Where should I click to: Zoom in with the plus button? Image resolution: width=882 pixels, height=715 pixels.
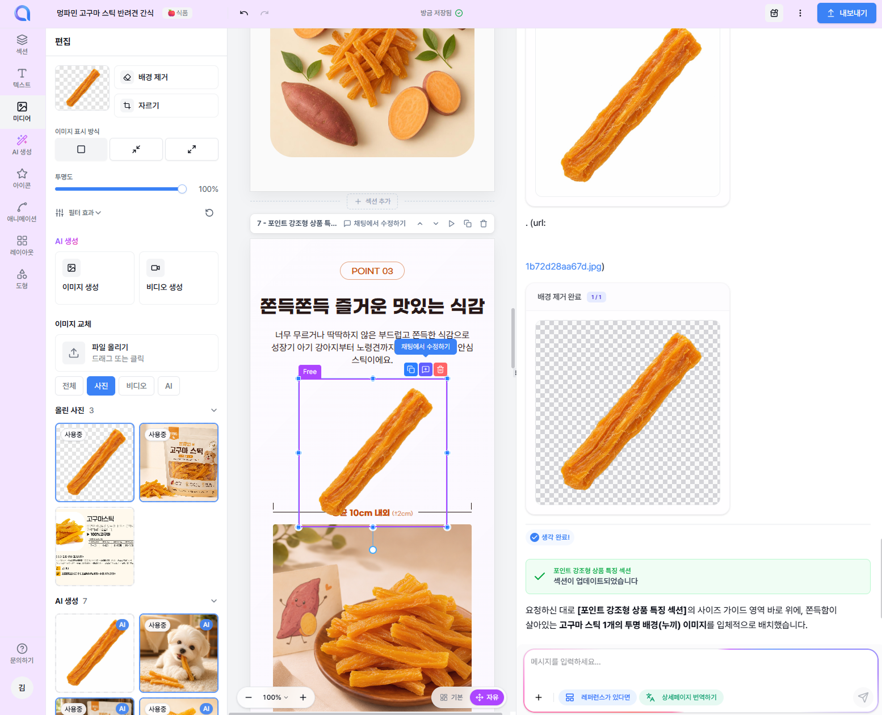click(x=303, y=697)
